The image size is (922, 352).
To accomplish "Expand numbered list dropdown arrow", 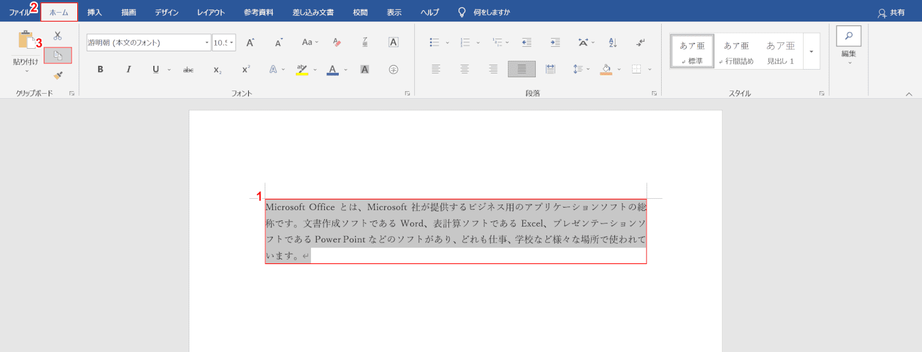I will pos(479,42).
